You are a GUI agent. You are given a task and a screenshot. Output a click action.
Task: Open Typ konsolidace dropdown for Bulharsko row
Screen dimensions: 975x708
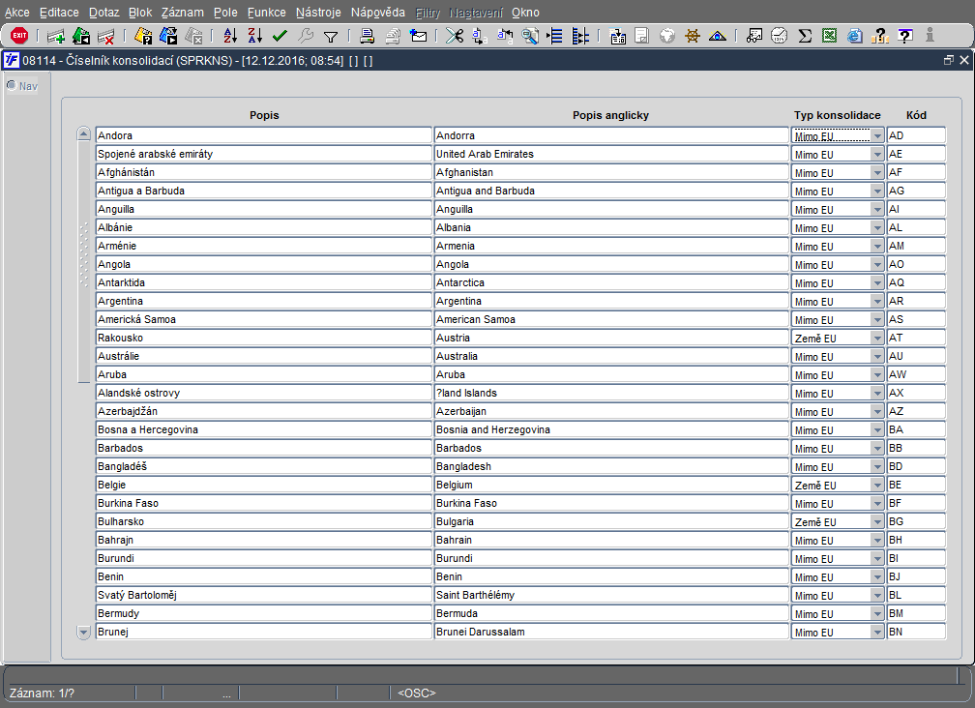[x=876, y=521]
